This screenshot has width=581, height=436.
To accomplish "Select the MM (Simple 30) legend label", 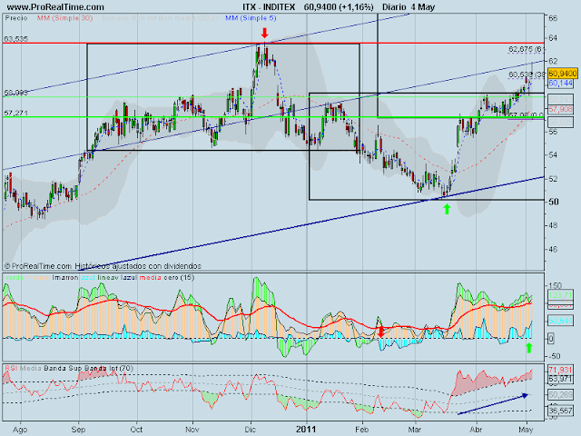I will click(x=64, y=18).
